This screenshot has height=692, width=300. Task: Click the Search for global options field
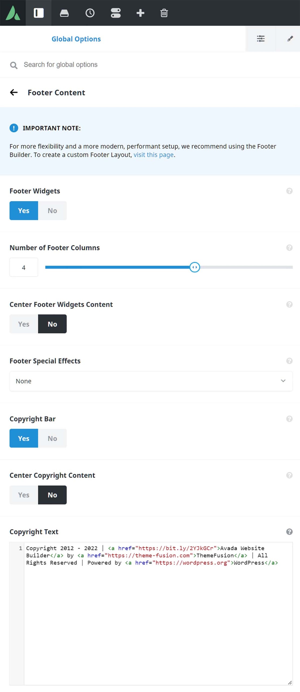click(150, 65)
